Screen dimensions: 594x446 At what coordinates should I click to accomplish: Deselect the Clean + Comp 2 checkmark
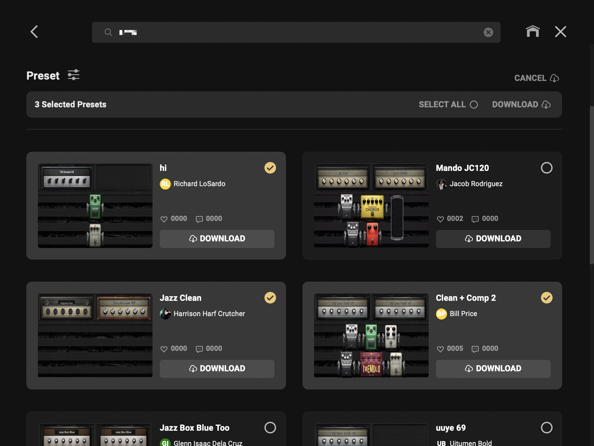pyautogui.click(x=547, y=298)
